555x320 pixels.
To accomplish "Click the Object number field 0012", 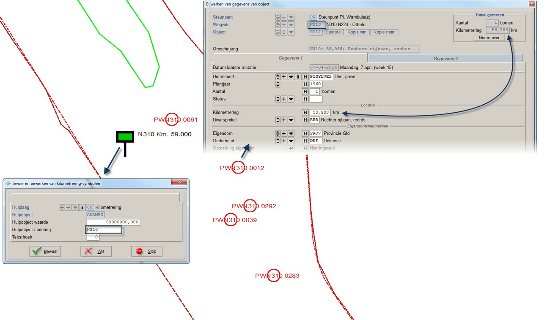I will pyautogui.click(x=316, y=32).
